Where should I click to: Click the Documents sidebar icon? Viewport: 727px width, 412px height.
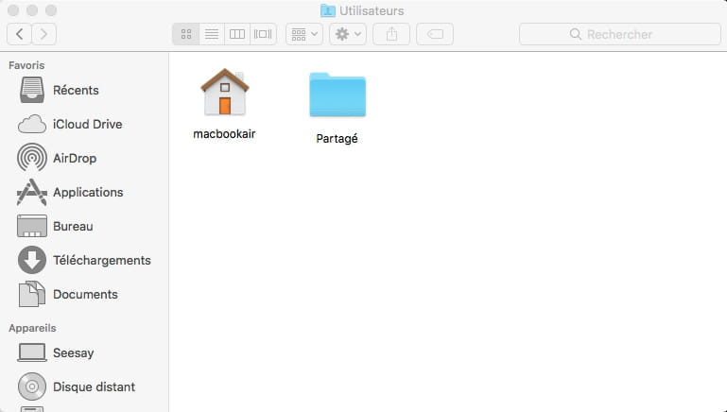coord(32,294)
